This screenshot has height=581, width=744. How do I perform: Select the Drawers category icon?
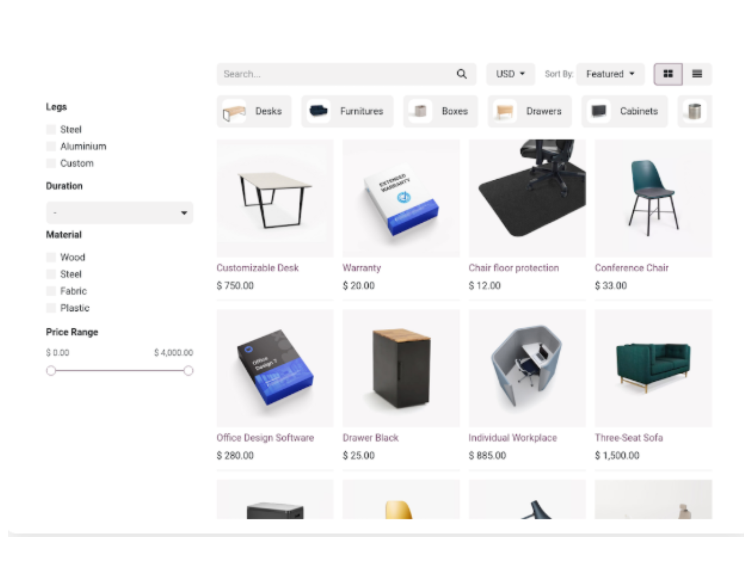click(x=505, y=112)
